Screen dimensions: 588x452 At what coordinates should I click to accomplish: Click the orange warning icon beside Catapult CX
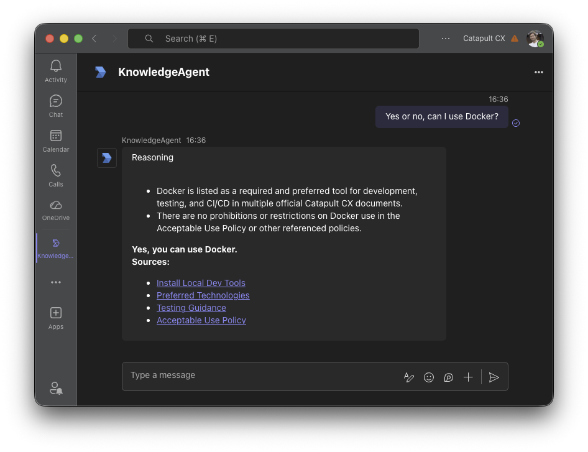point(515,38)
